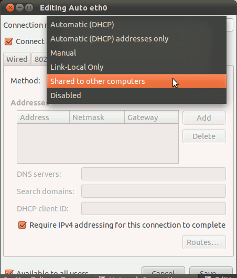
Task: Toggle Require IPv4 addressing checkbox
Action: click(x=22, y=225)
